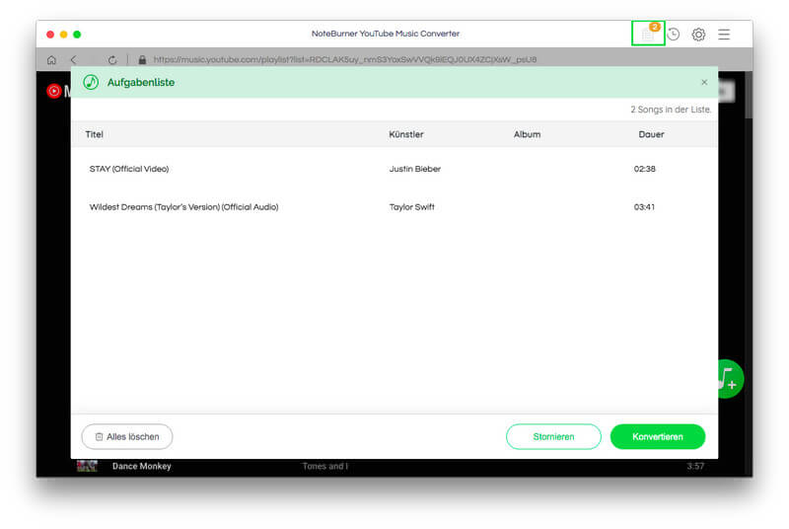Click Alles löschen button
The image size is (789, 529).
127,436
